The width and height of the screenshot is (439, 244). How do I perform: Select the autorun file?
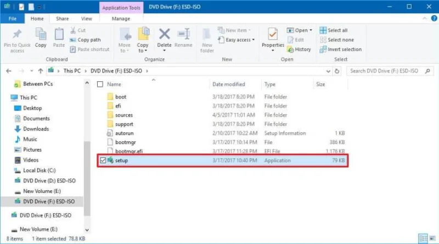pos(125,133)
